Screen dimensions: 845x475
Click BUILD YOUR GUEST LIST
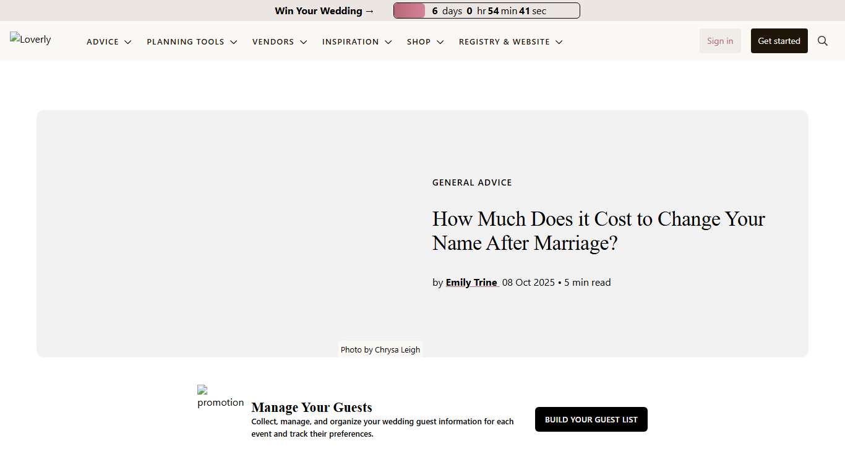coord(591,419)
